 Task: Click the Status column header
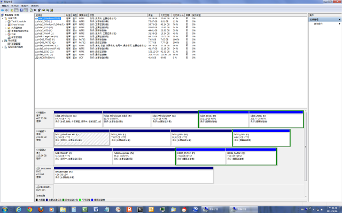[118, 15]
